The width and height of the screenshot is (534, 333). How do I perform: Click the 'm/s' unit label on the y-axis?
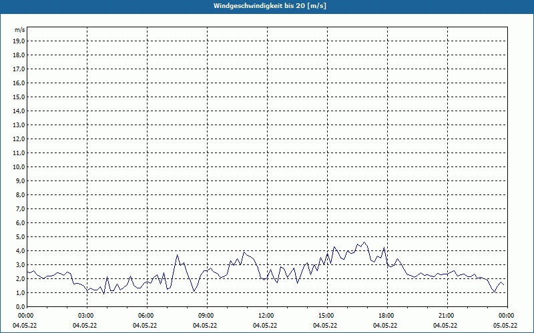tap(20, 30)
